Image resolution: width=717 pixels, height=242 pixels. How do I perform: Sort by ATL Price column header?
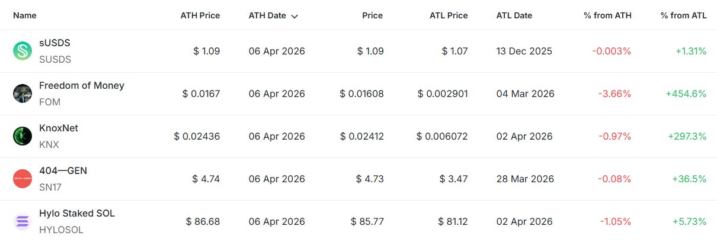pos(448,15)
